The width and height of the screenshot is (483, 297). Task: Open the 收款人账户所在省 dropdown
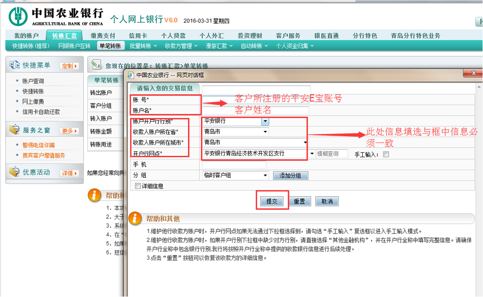point(265,132)
